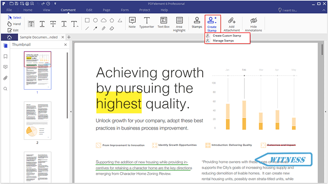Click the Save icon in quick access toolbar
The height and width of the screenshot is (184, 328).
click(x=16, y=4)
